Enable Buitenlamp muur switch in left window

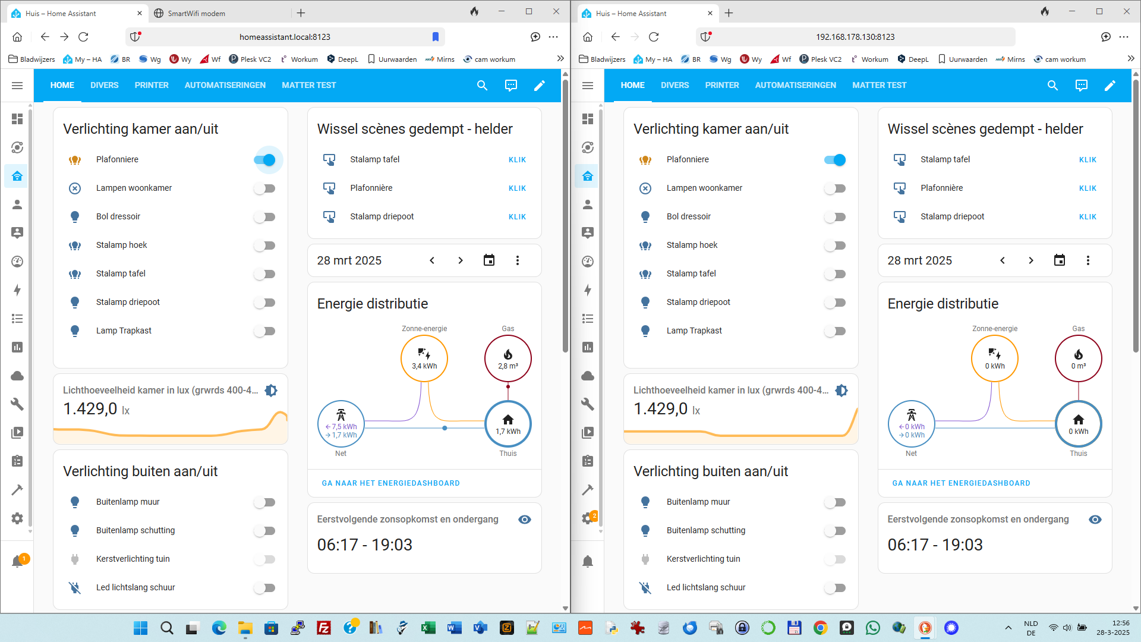(x=264, y=502)
